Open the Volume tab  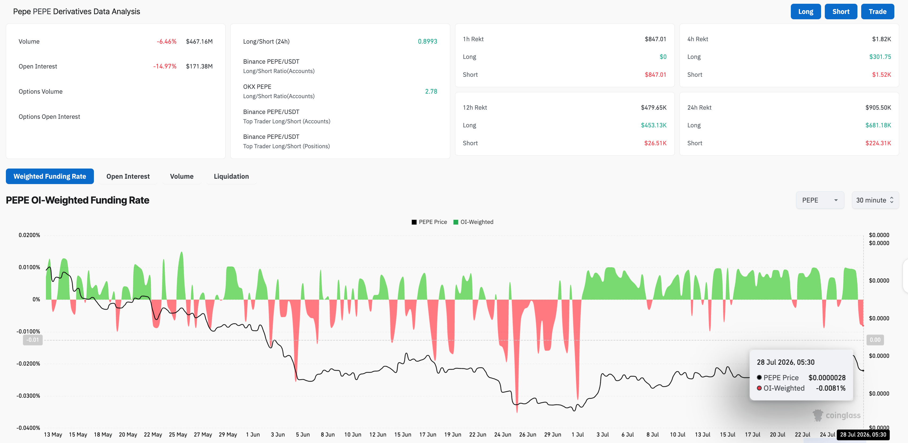click(x=182, y=176)
